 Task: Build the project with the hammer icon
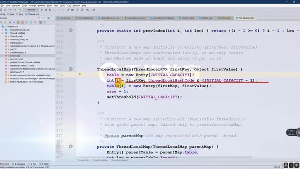20,9
